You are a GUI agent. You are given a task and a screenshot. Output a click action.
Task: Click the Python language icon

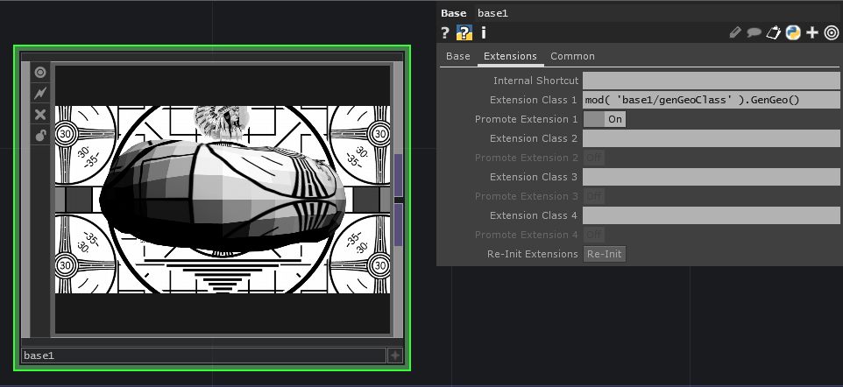(793, 33)
